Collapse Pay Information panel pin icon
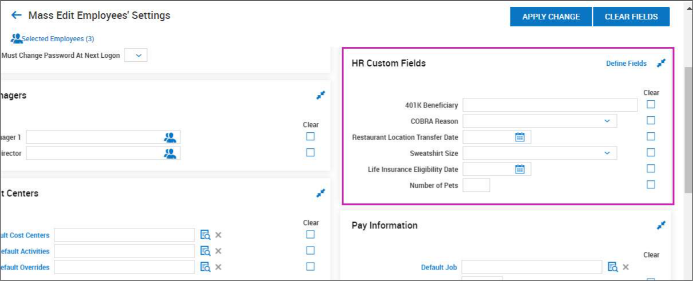The image size is (693, 281). (x=661, y=225)
